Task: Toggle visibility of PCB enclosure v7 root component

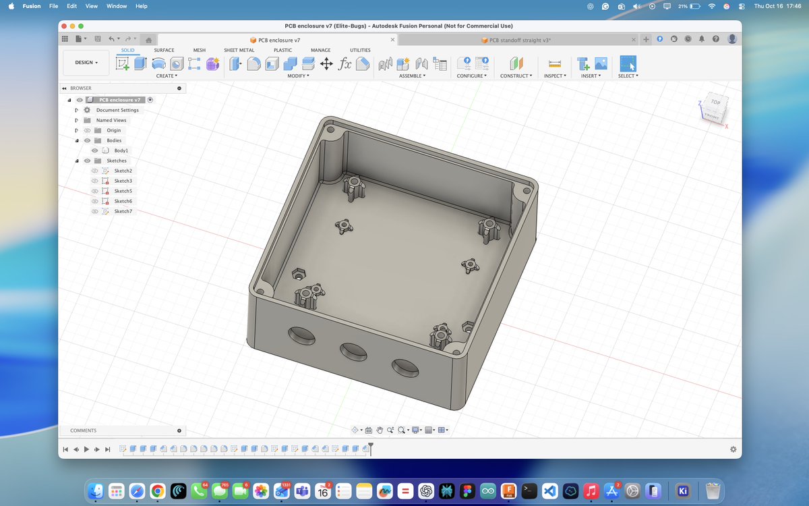Action: [80, 100]
